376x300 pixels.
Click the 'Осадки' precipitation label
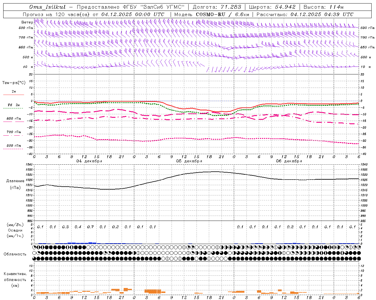(15, 230)
